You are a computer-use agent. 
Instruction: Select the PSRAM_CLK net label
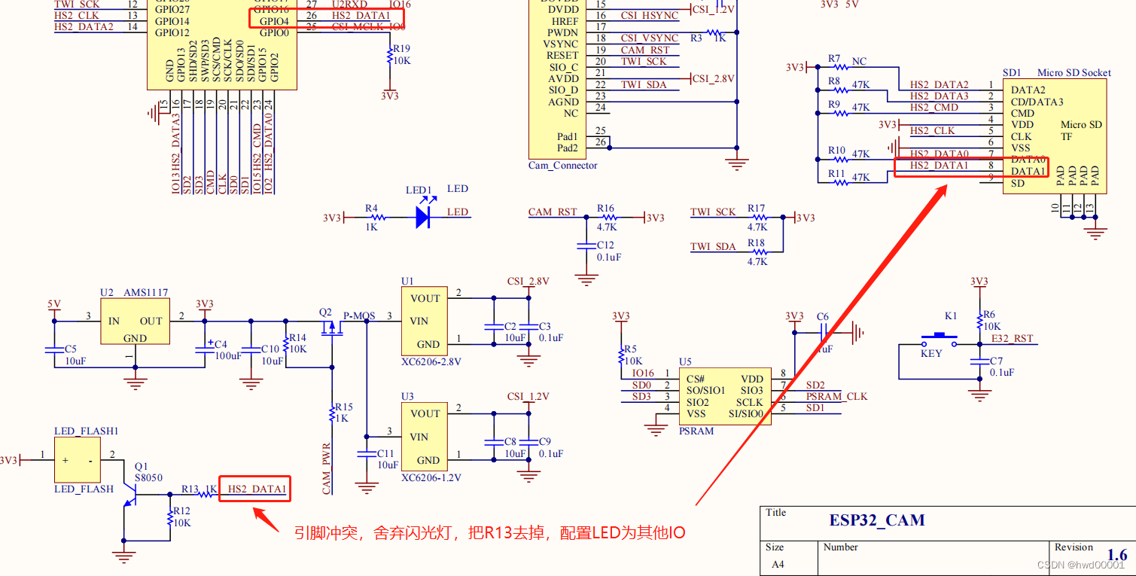coord(836,396)
